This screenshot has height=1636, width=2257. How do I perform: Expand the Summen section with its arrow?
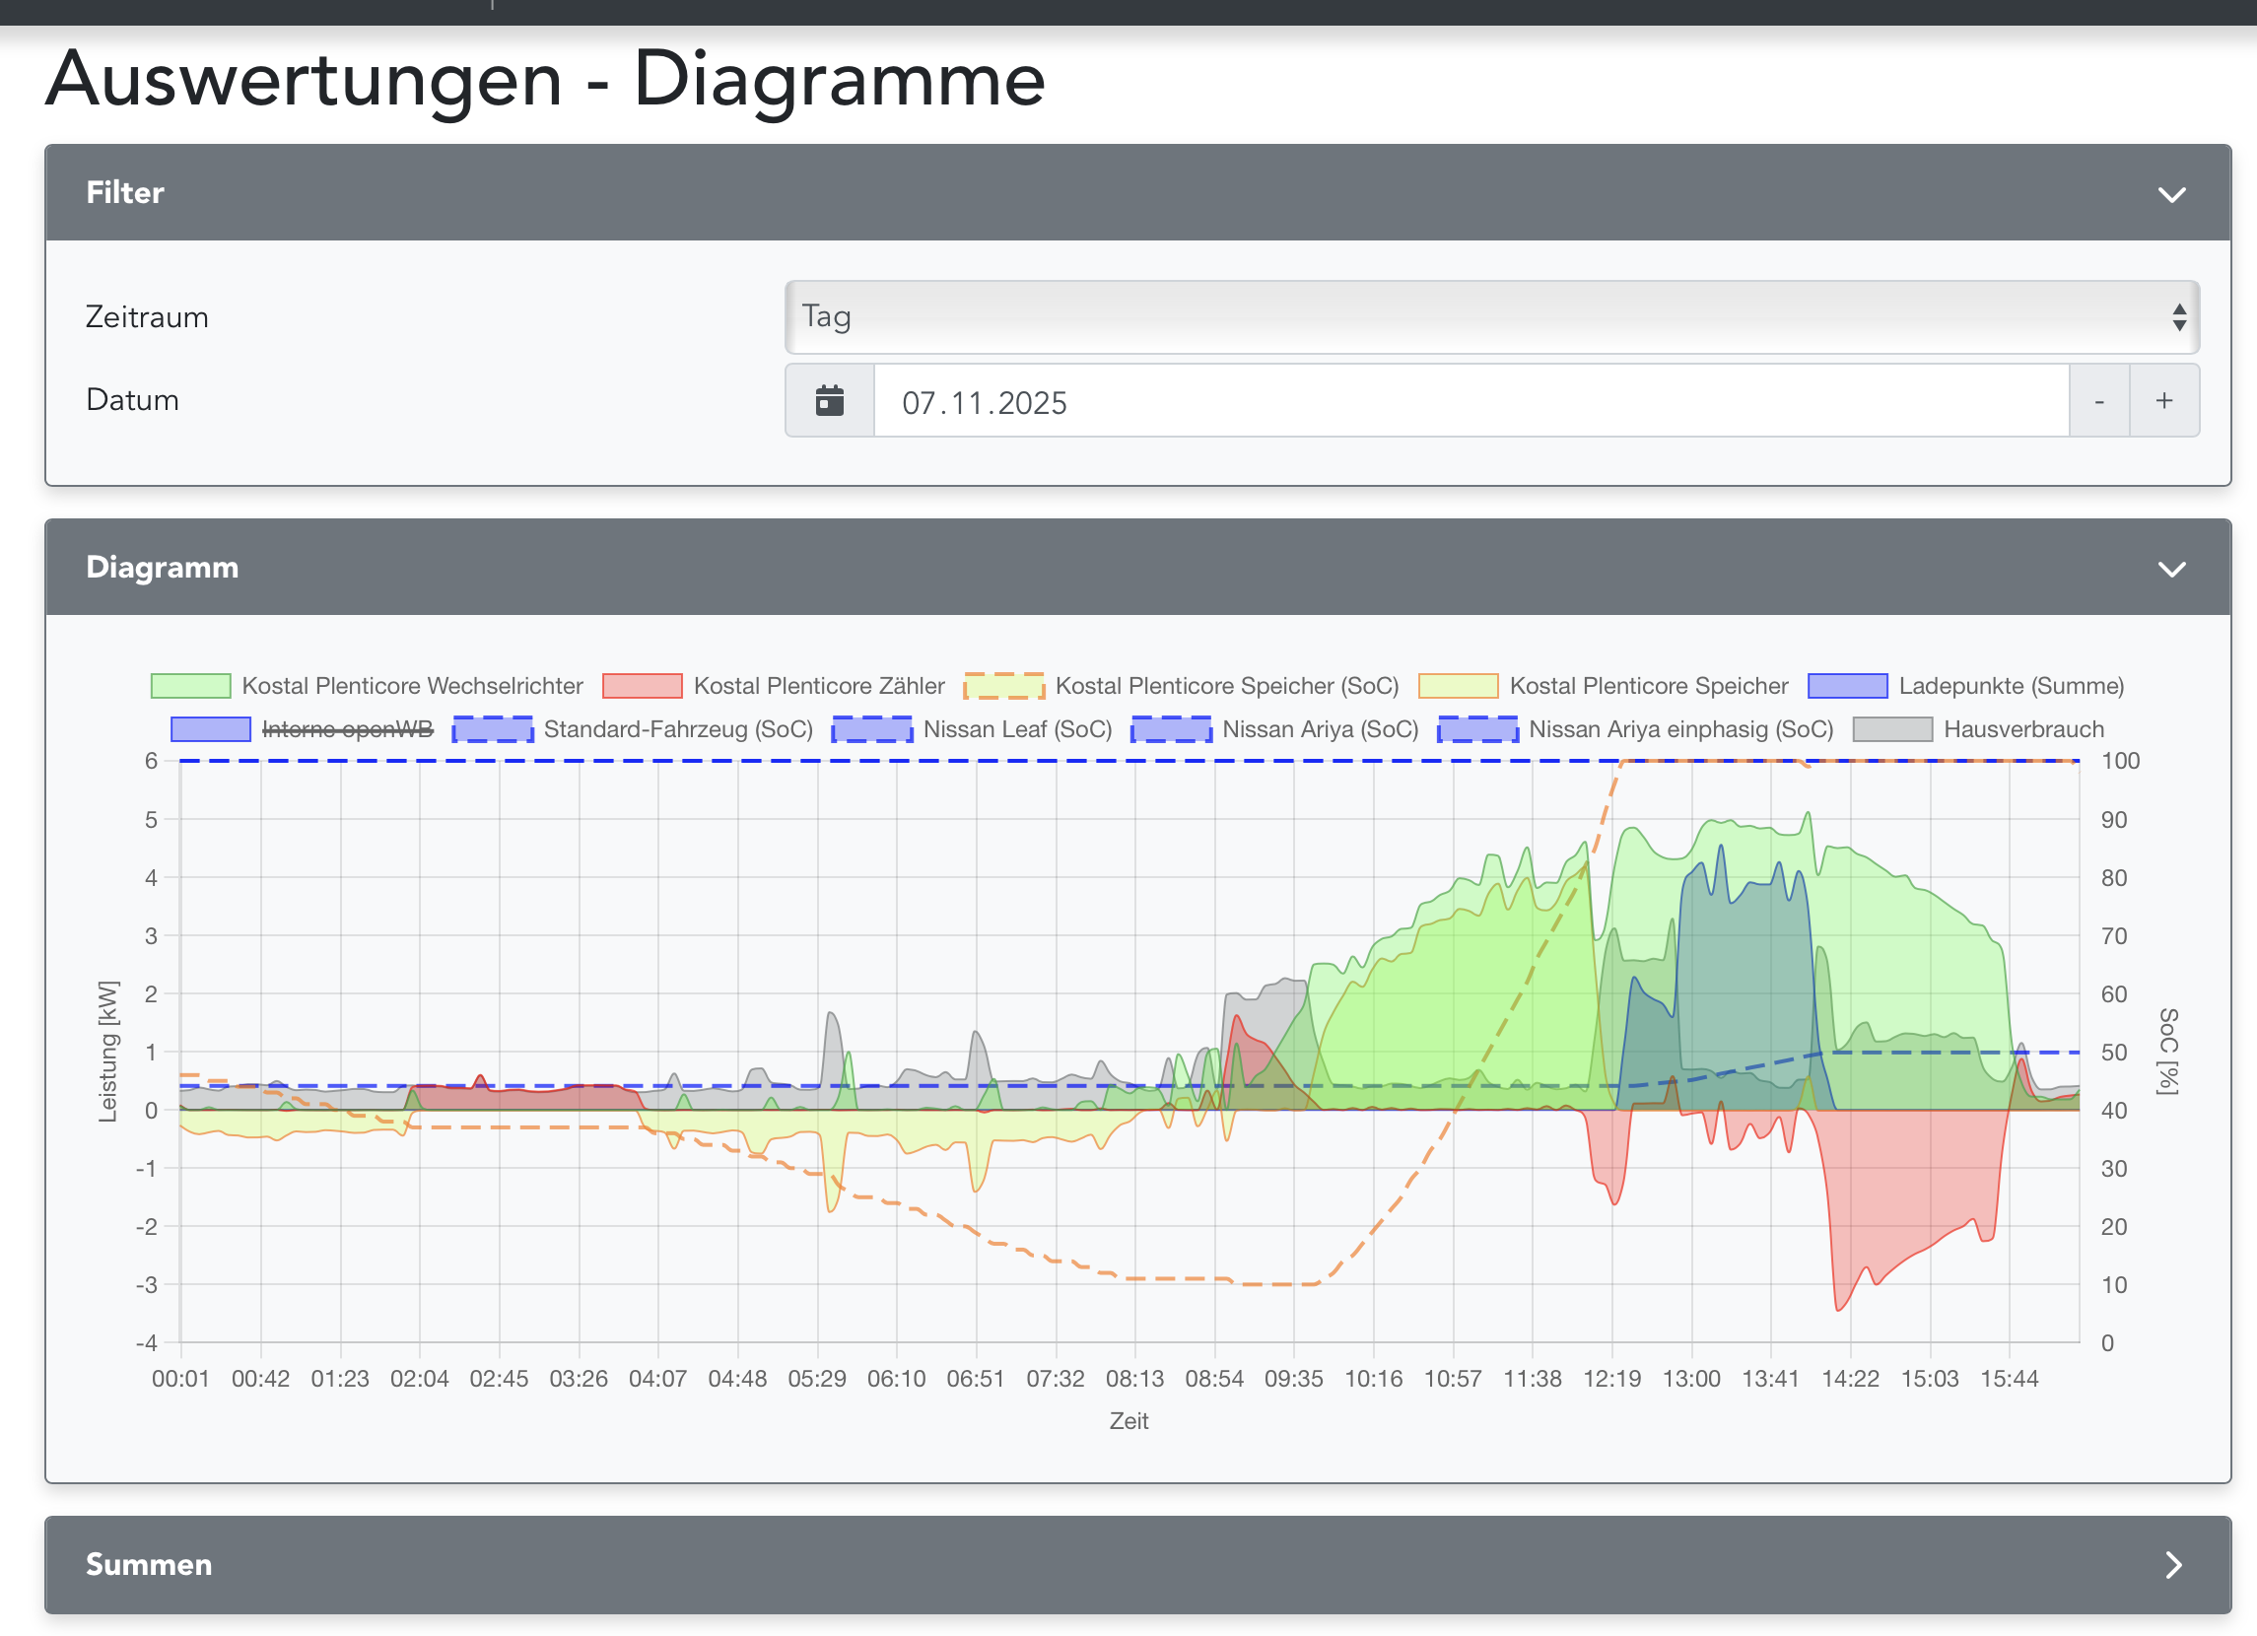pyautogui.click(x=2172, y=1564)
